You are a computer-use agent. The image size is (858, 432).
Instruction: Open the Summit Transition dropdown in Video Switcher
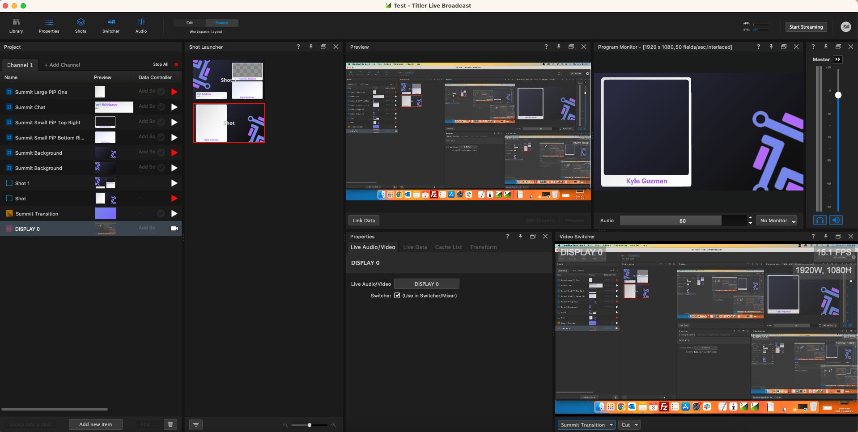tap(586, 425)
